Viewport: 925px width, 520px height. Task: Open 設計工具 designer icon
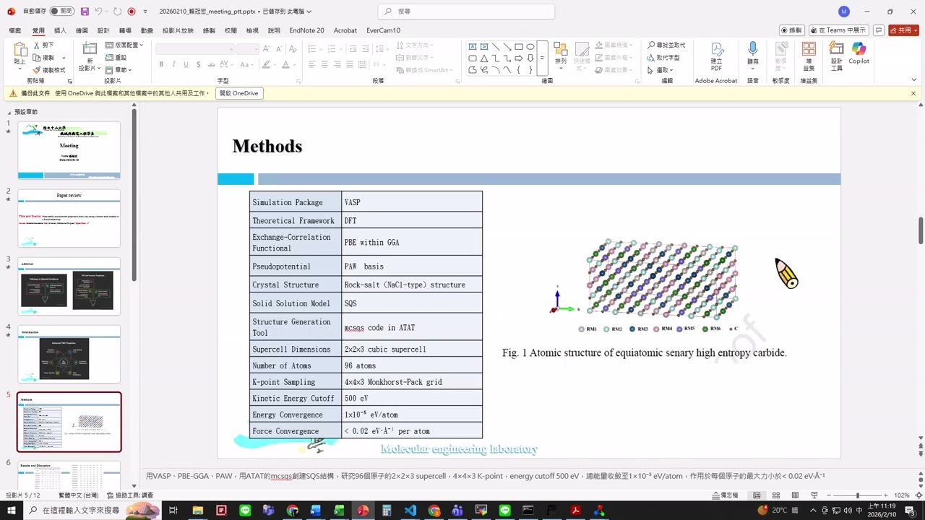(x=837, y=56)
